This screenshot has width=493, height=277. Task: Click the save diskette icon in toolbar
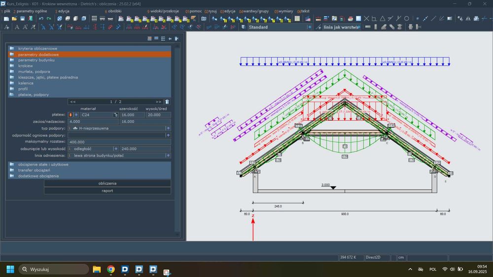pyautogui.click(x=23, y=19)
